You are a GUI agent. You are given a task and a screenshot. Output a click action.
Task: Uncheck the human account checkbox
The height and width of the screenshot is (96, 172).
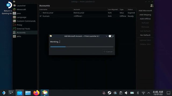[41, 16]
